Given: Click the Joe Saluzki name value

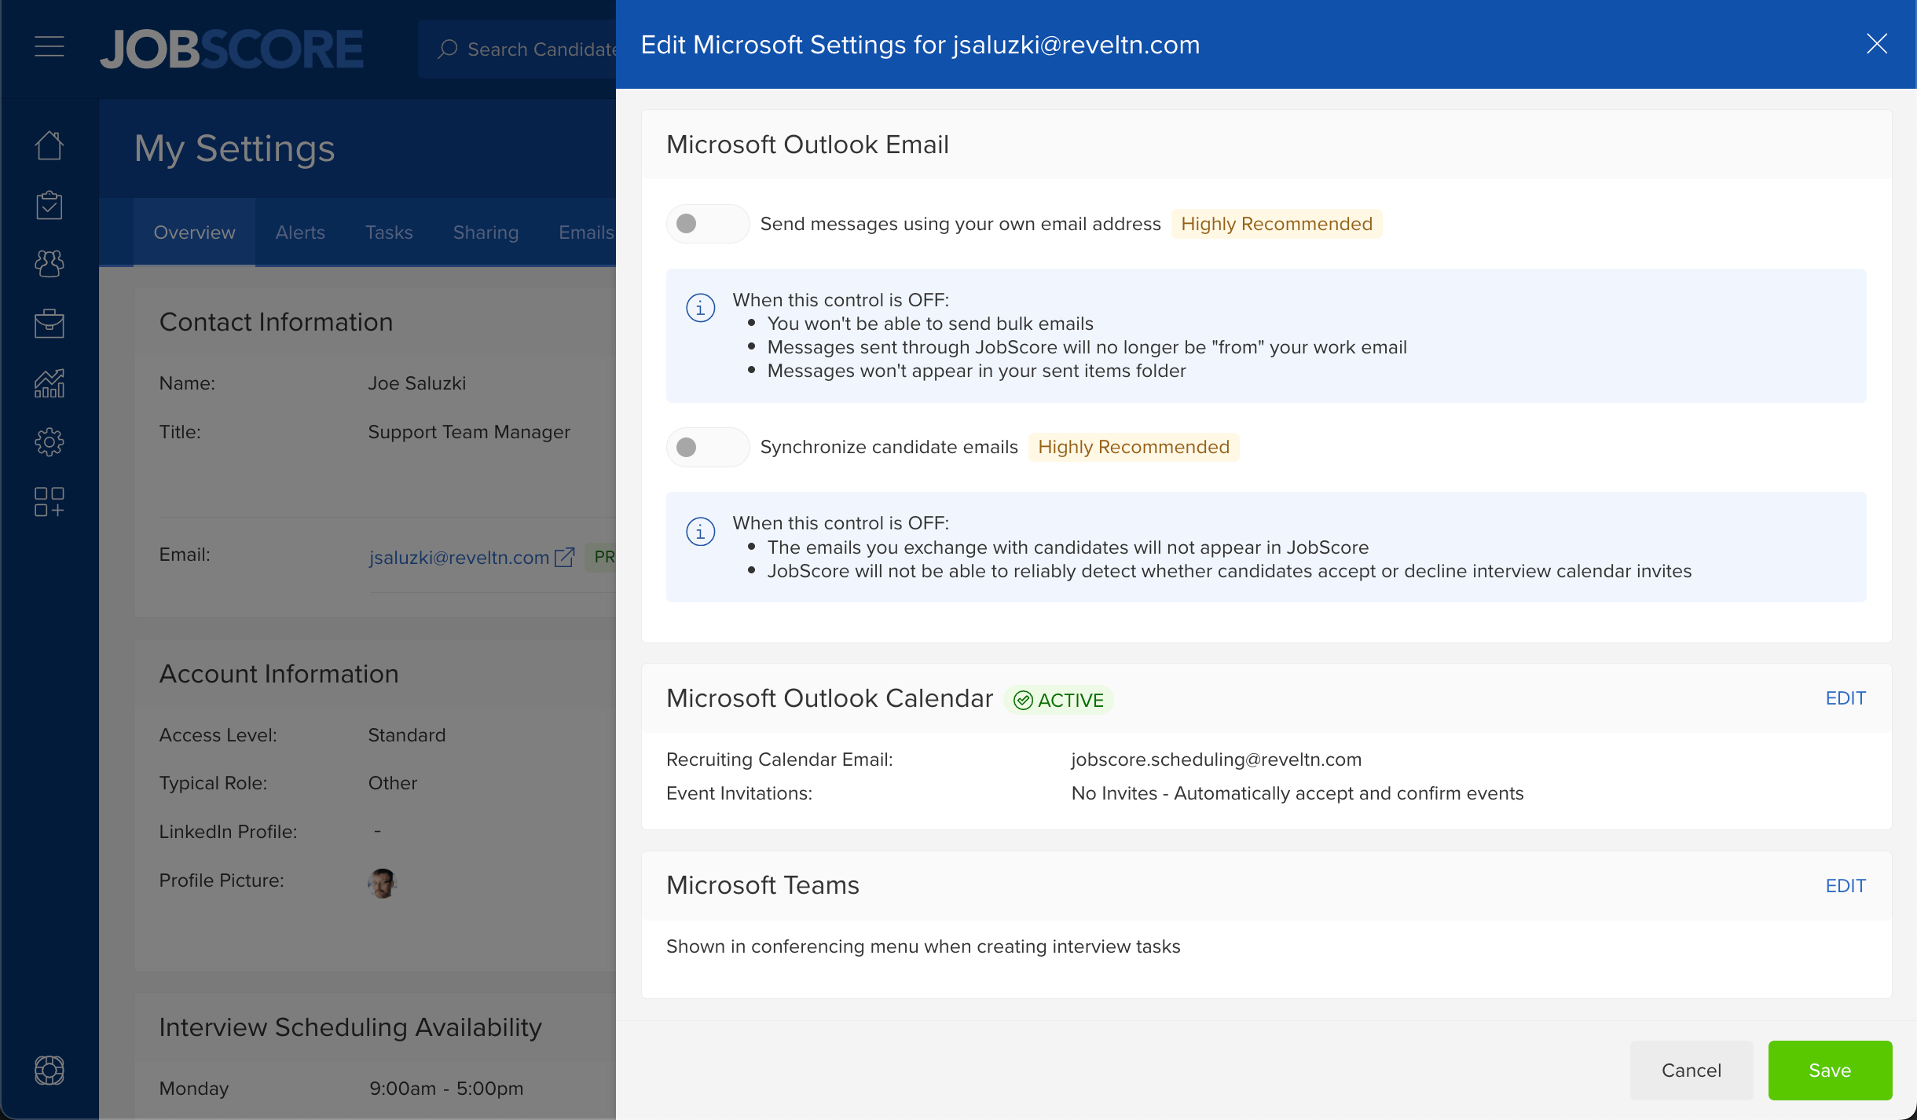Looking at the screenshot, I should coord(417,383).
